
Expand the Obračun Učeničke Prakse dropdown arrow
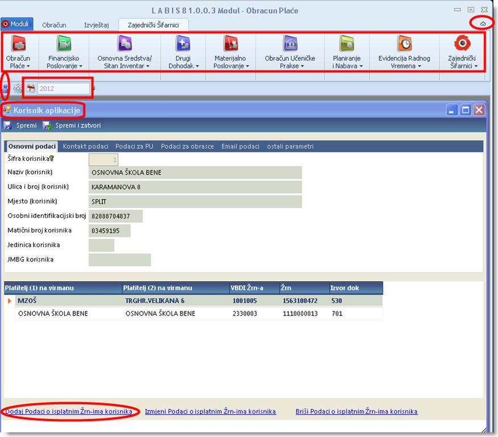point(302,66)
